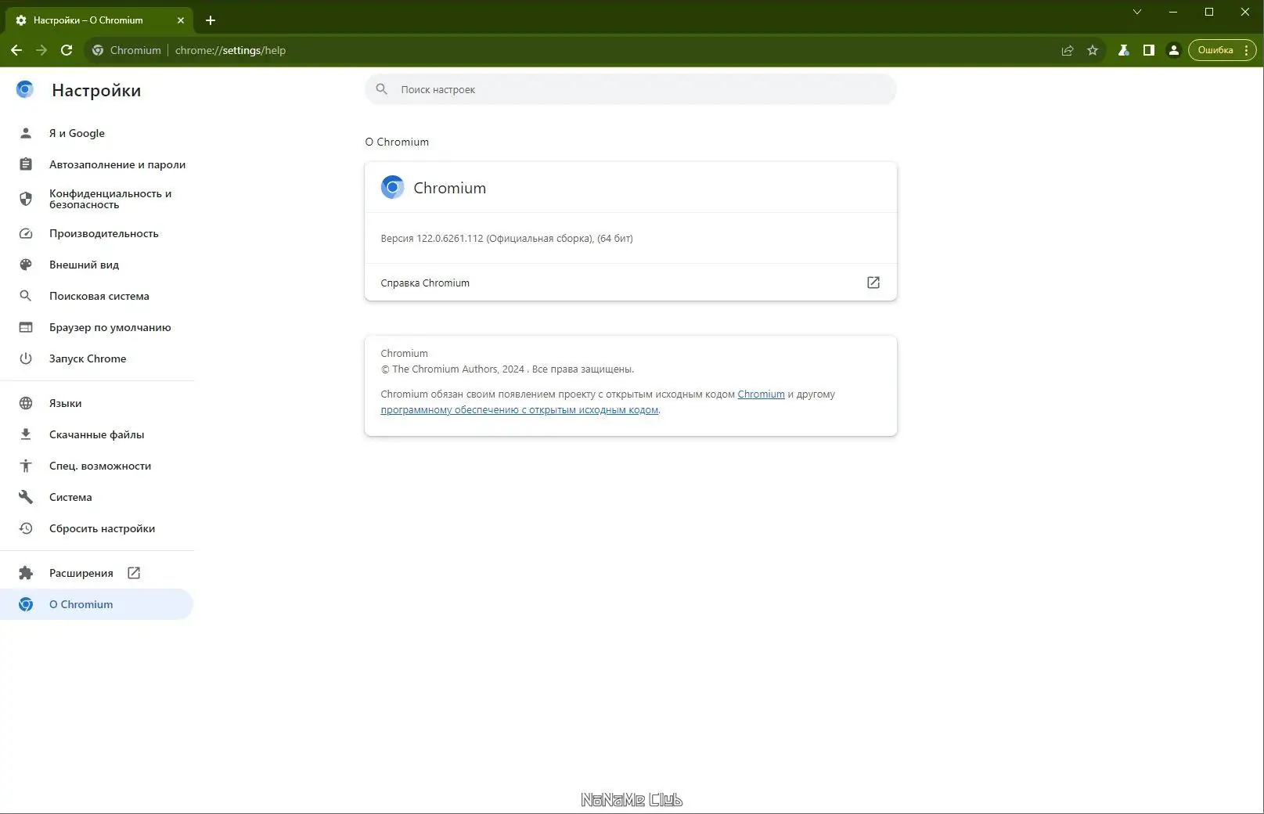Open a new tab with plus button
The height and width of the screenshot is (814, 1264).
(211, 20)
